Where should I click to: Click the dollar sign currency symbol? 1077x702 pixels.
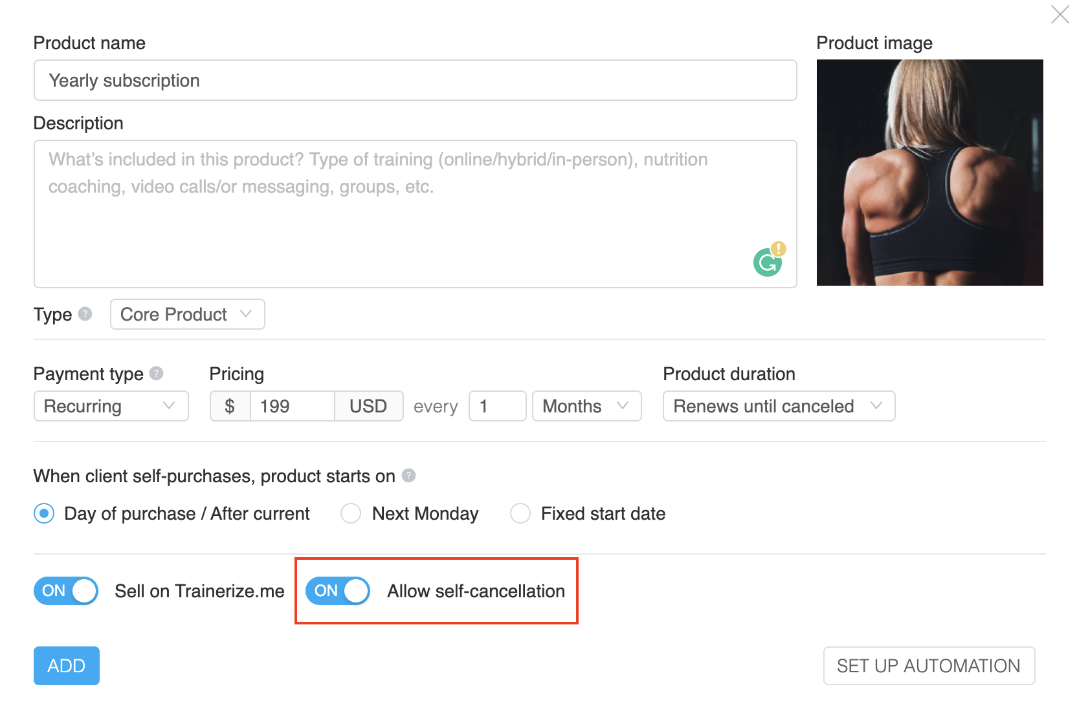230,406
